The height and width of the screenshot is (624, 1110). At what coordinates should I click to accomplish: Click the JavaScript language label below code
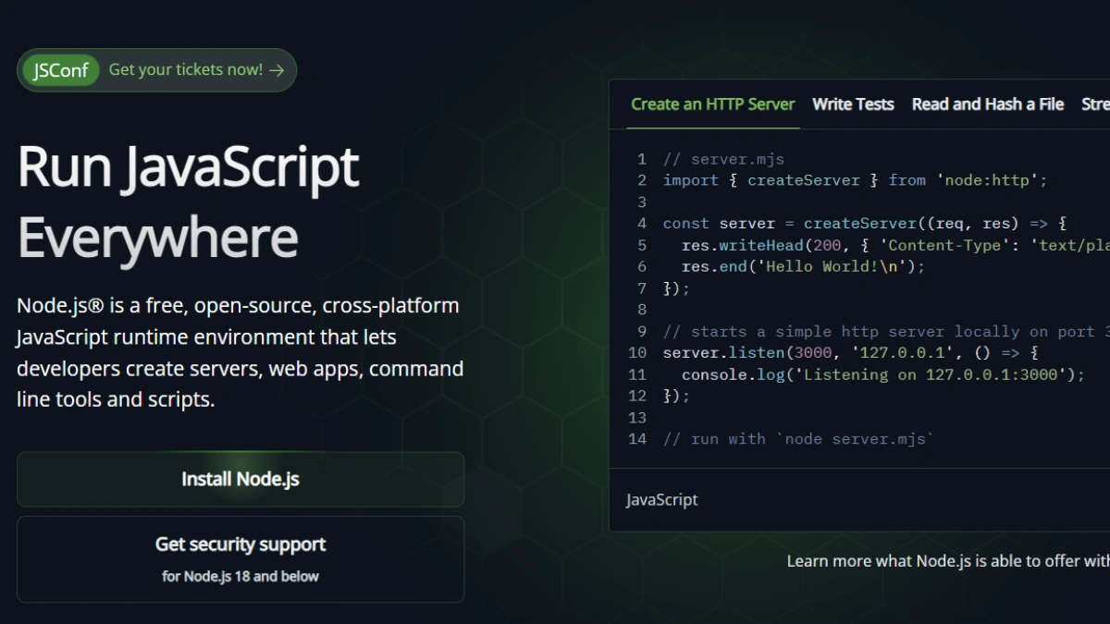click(661, 500)
